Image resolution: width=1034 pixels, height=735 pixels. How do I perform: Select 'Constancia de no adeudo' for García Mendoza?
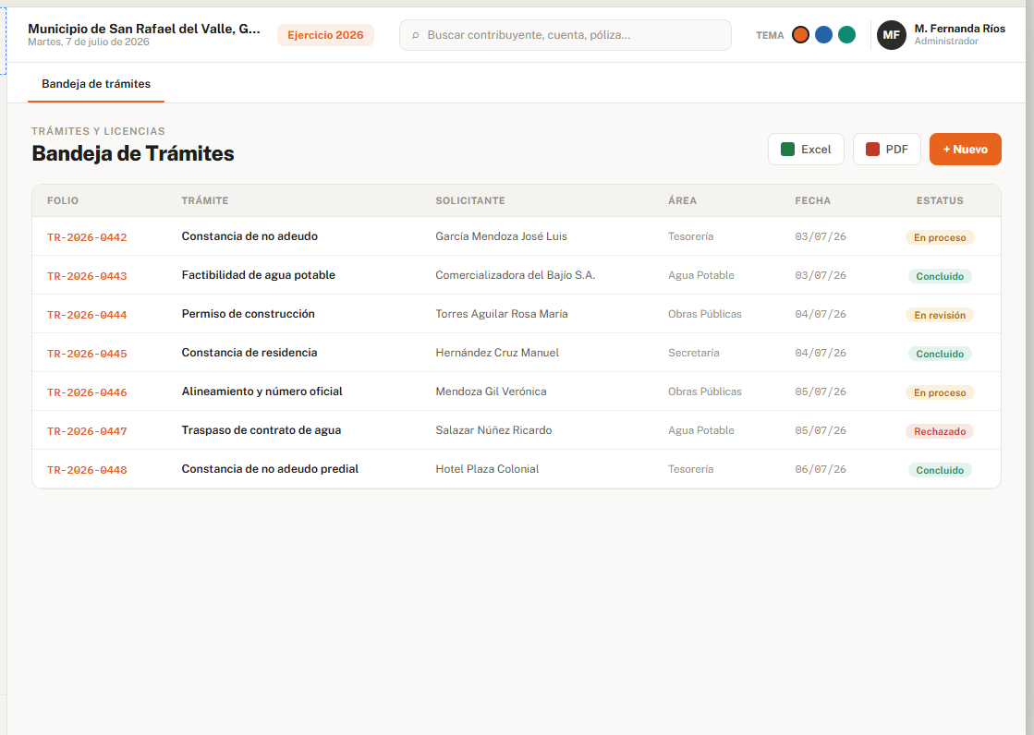(249, 236)
